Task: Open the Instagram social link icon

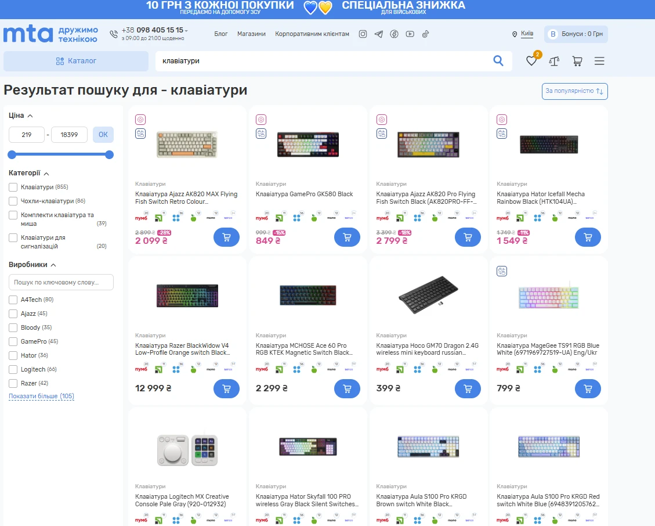Action: click(363, 34)
